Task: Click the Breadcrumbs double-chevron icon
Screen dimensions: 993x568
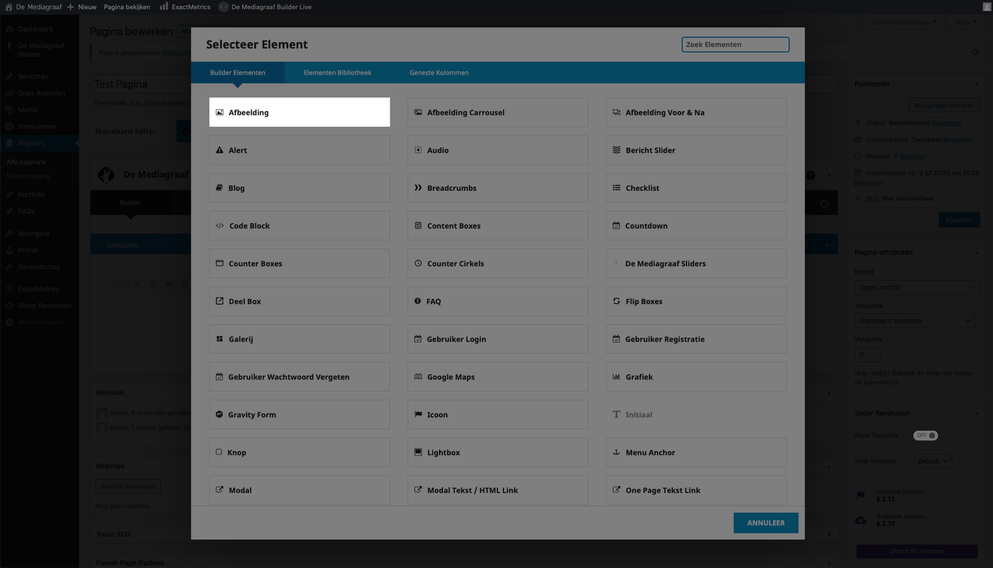Action: (x=418, y=188)
